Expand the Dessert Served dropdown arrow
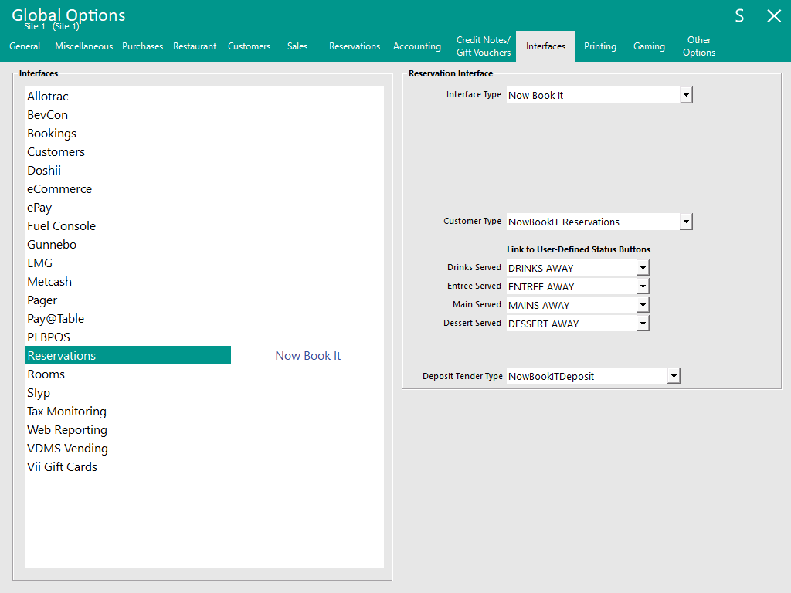Viewport: 791px width, 593px height. (x=643, y=324)
